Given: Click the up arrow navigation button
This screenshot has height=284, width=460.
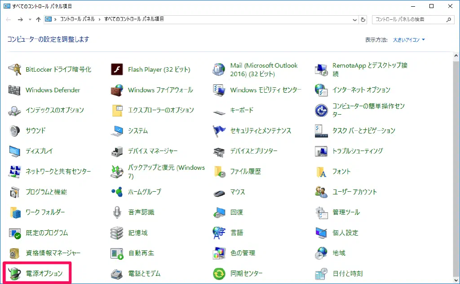Looking at the screenshot, I should [38, 20].
